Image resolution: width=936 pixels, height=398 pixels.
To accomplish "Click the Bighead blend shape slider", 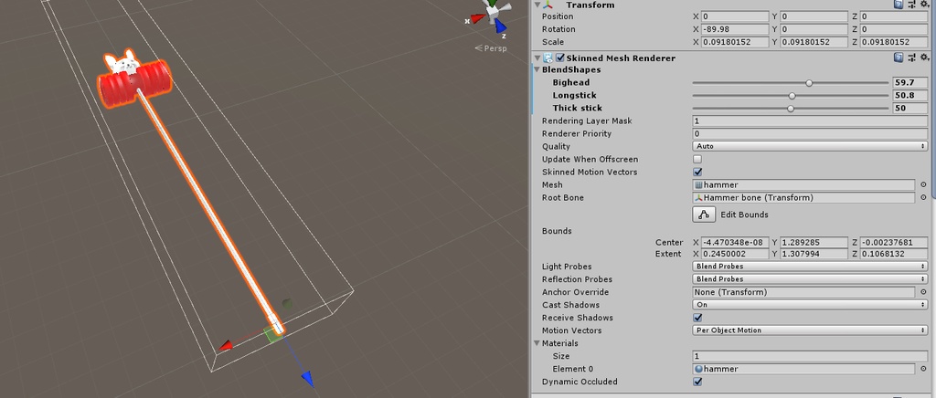I will tap(791, 83).
